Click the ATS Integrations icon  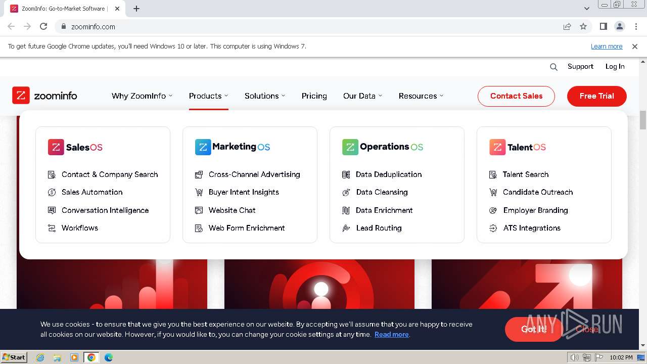tap(493, 228)
